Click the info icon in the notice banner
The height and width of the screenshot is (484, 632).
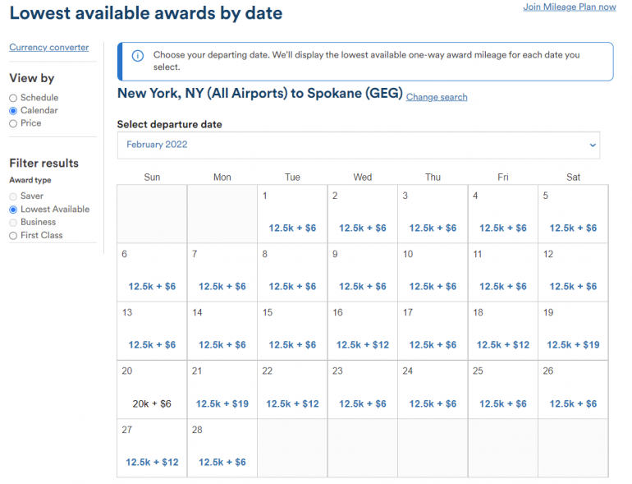pyautogui.click(x=137, y=56)
